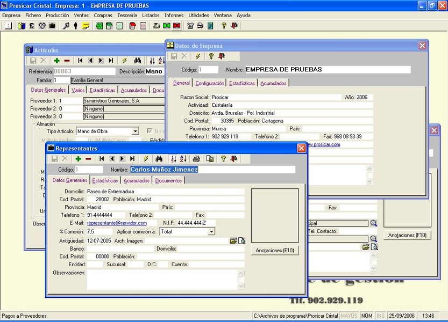448x322 pixels.
Task: Open the representante@servidor.com email link
Action: pos(117,223)
